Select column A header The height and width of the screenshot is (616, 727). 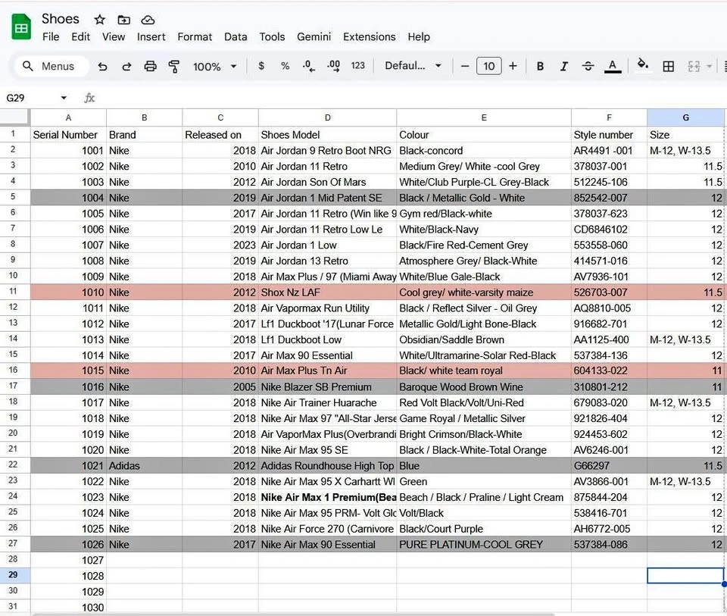coord(69,117)
